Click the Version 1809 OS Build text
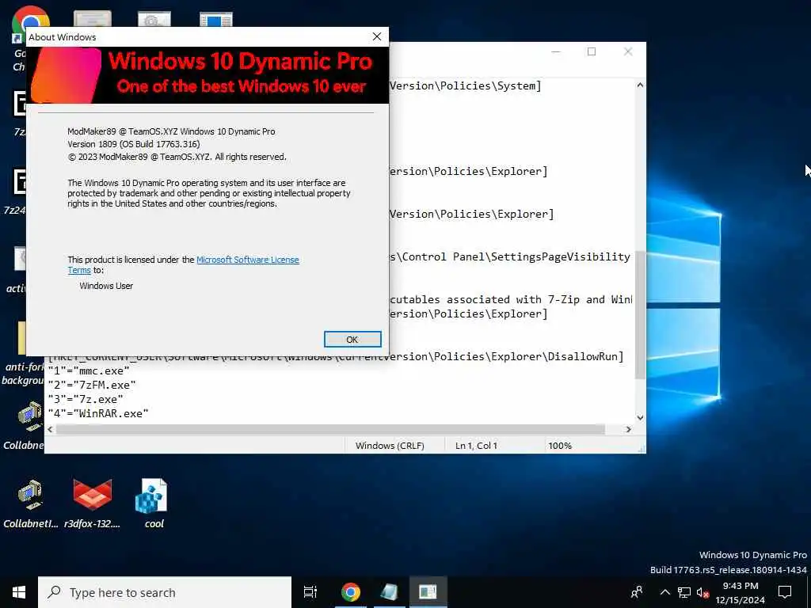The image size is (811, 608). pyautogui.click(x=133, y=144)
